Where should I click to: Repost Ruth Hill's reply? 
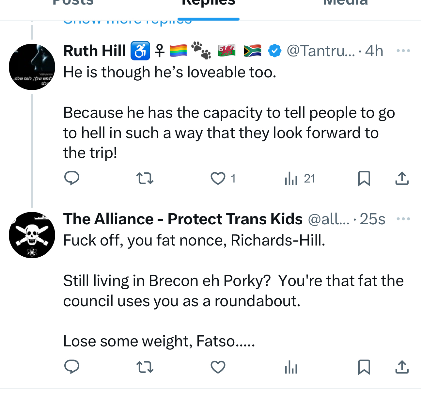pos(145,179)
